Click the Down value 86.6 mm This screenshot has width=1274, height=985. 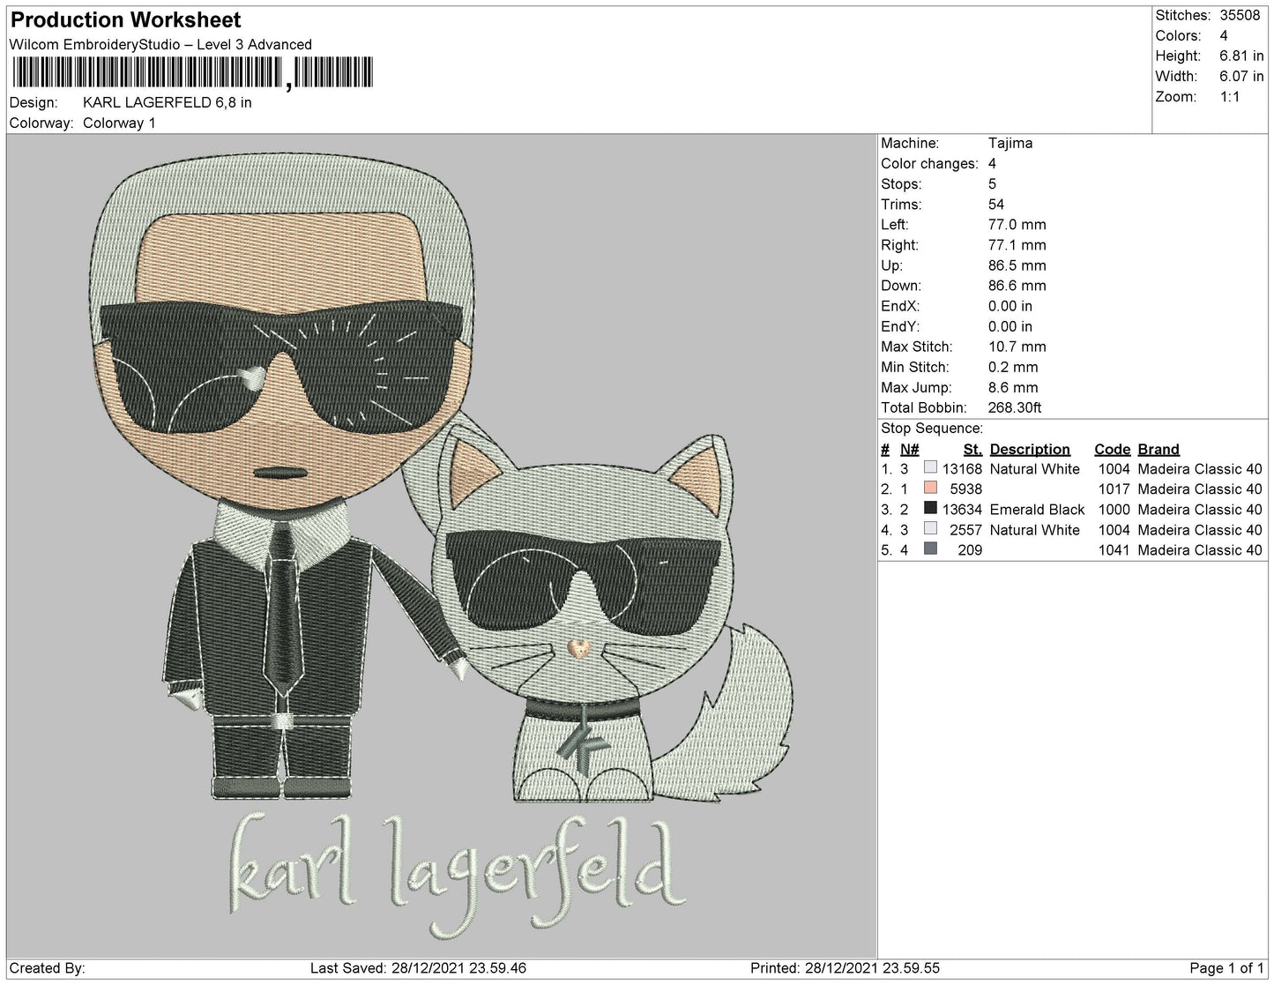1017,286
